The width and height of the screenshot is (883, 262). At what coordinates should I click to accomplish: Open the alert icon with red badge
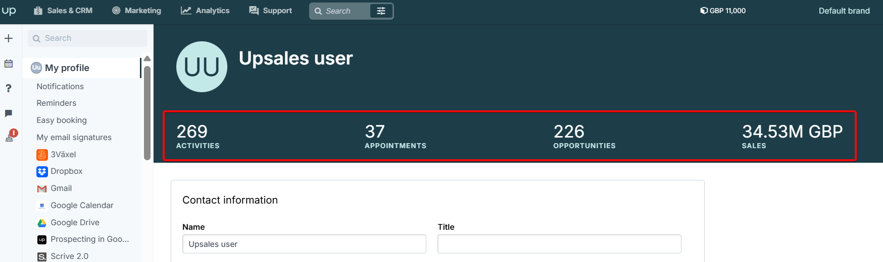pyautogui.click(x=11, y=136)
